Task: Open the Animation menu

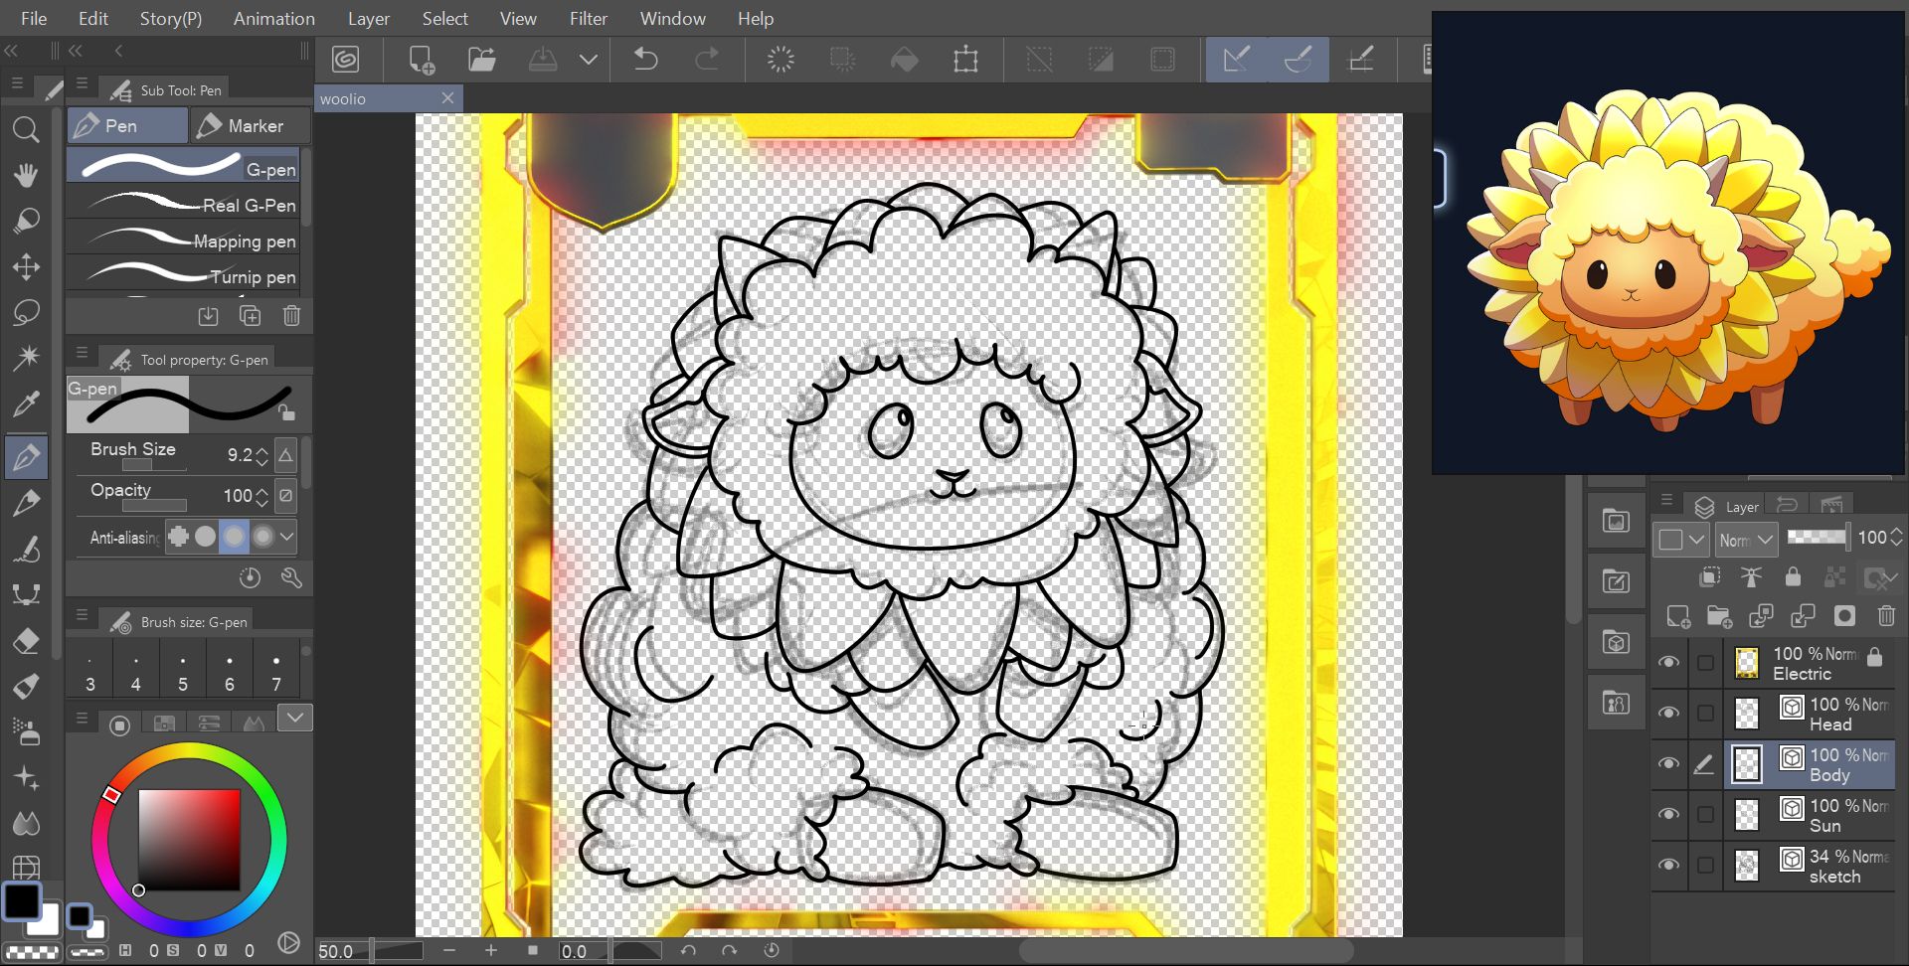Action: click(273, 18)
